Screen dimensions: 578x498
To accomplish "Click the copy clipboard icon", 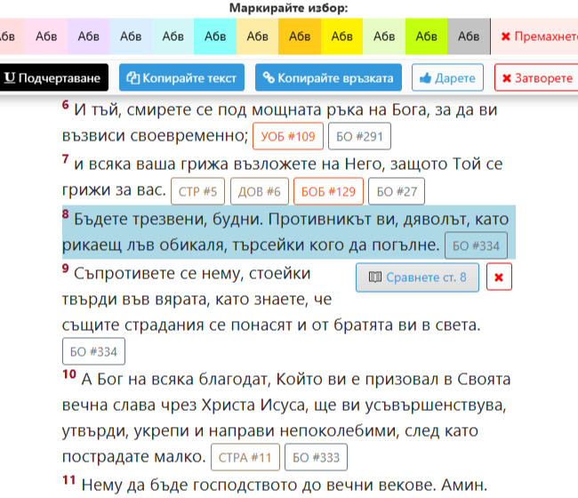I will 132,77.
